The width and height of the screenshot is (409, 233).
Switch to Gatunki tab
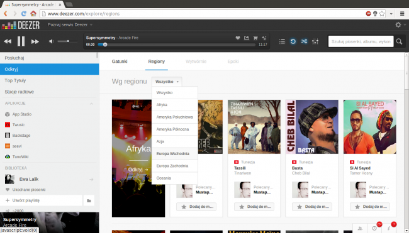pyautogui.click(x=120, y=62)
